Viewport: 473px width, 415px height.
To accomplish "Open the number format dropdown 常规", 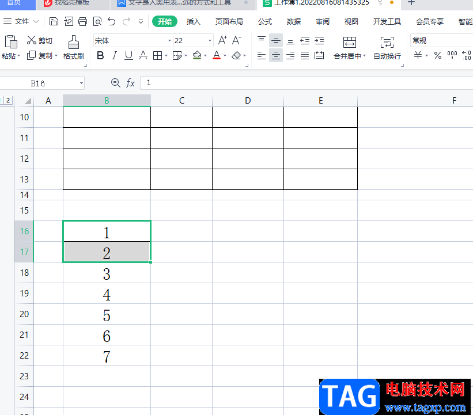I will [x=441, y=40].
